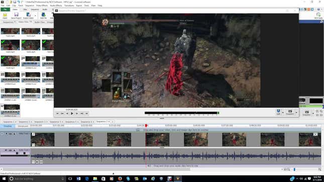Click the Snapshot button in right panel
324x182 pixels.
pyautogui.click(x=306, y=113)
